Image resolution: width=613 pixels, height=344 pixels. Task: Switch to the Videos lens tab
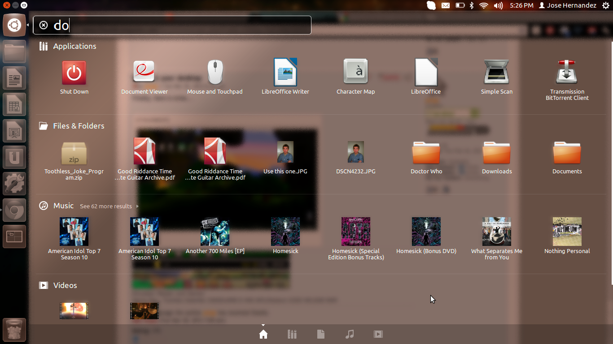[x=378, y=334]
